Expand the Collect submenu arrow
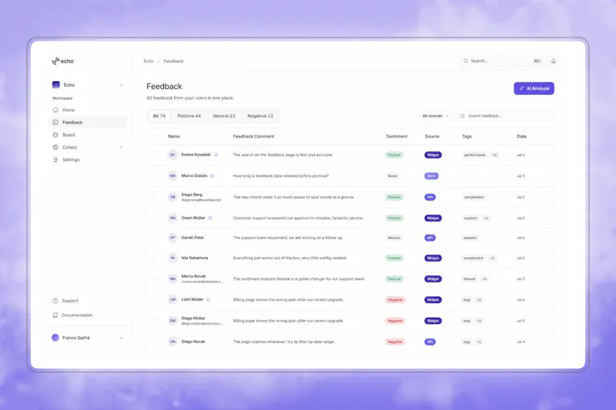Viewport: 616px width, 410px height. [x=121, y=147]
